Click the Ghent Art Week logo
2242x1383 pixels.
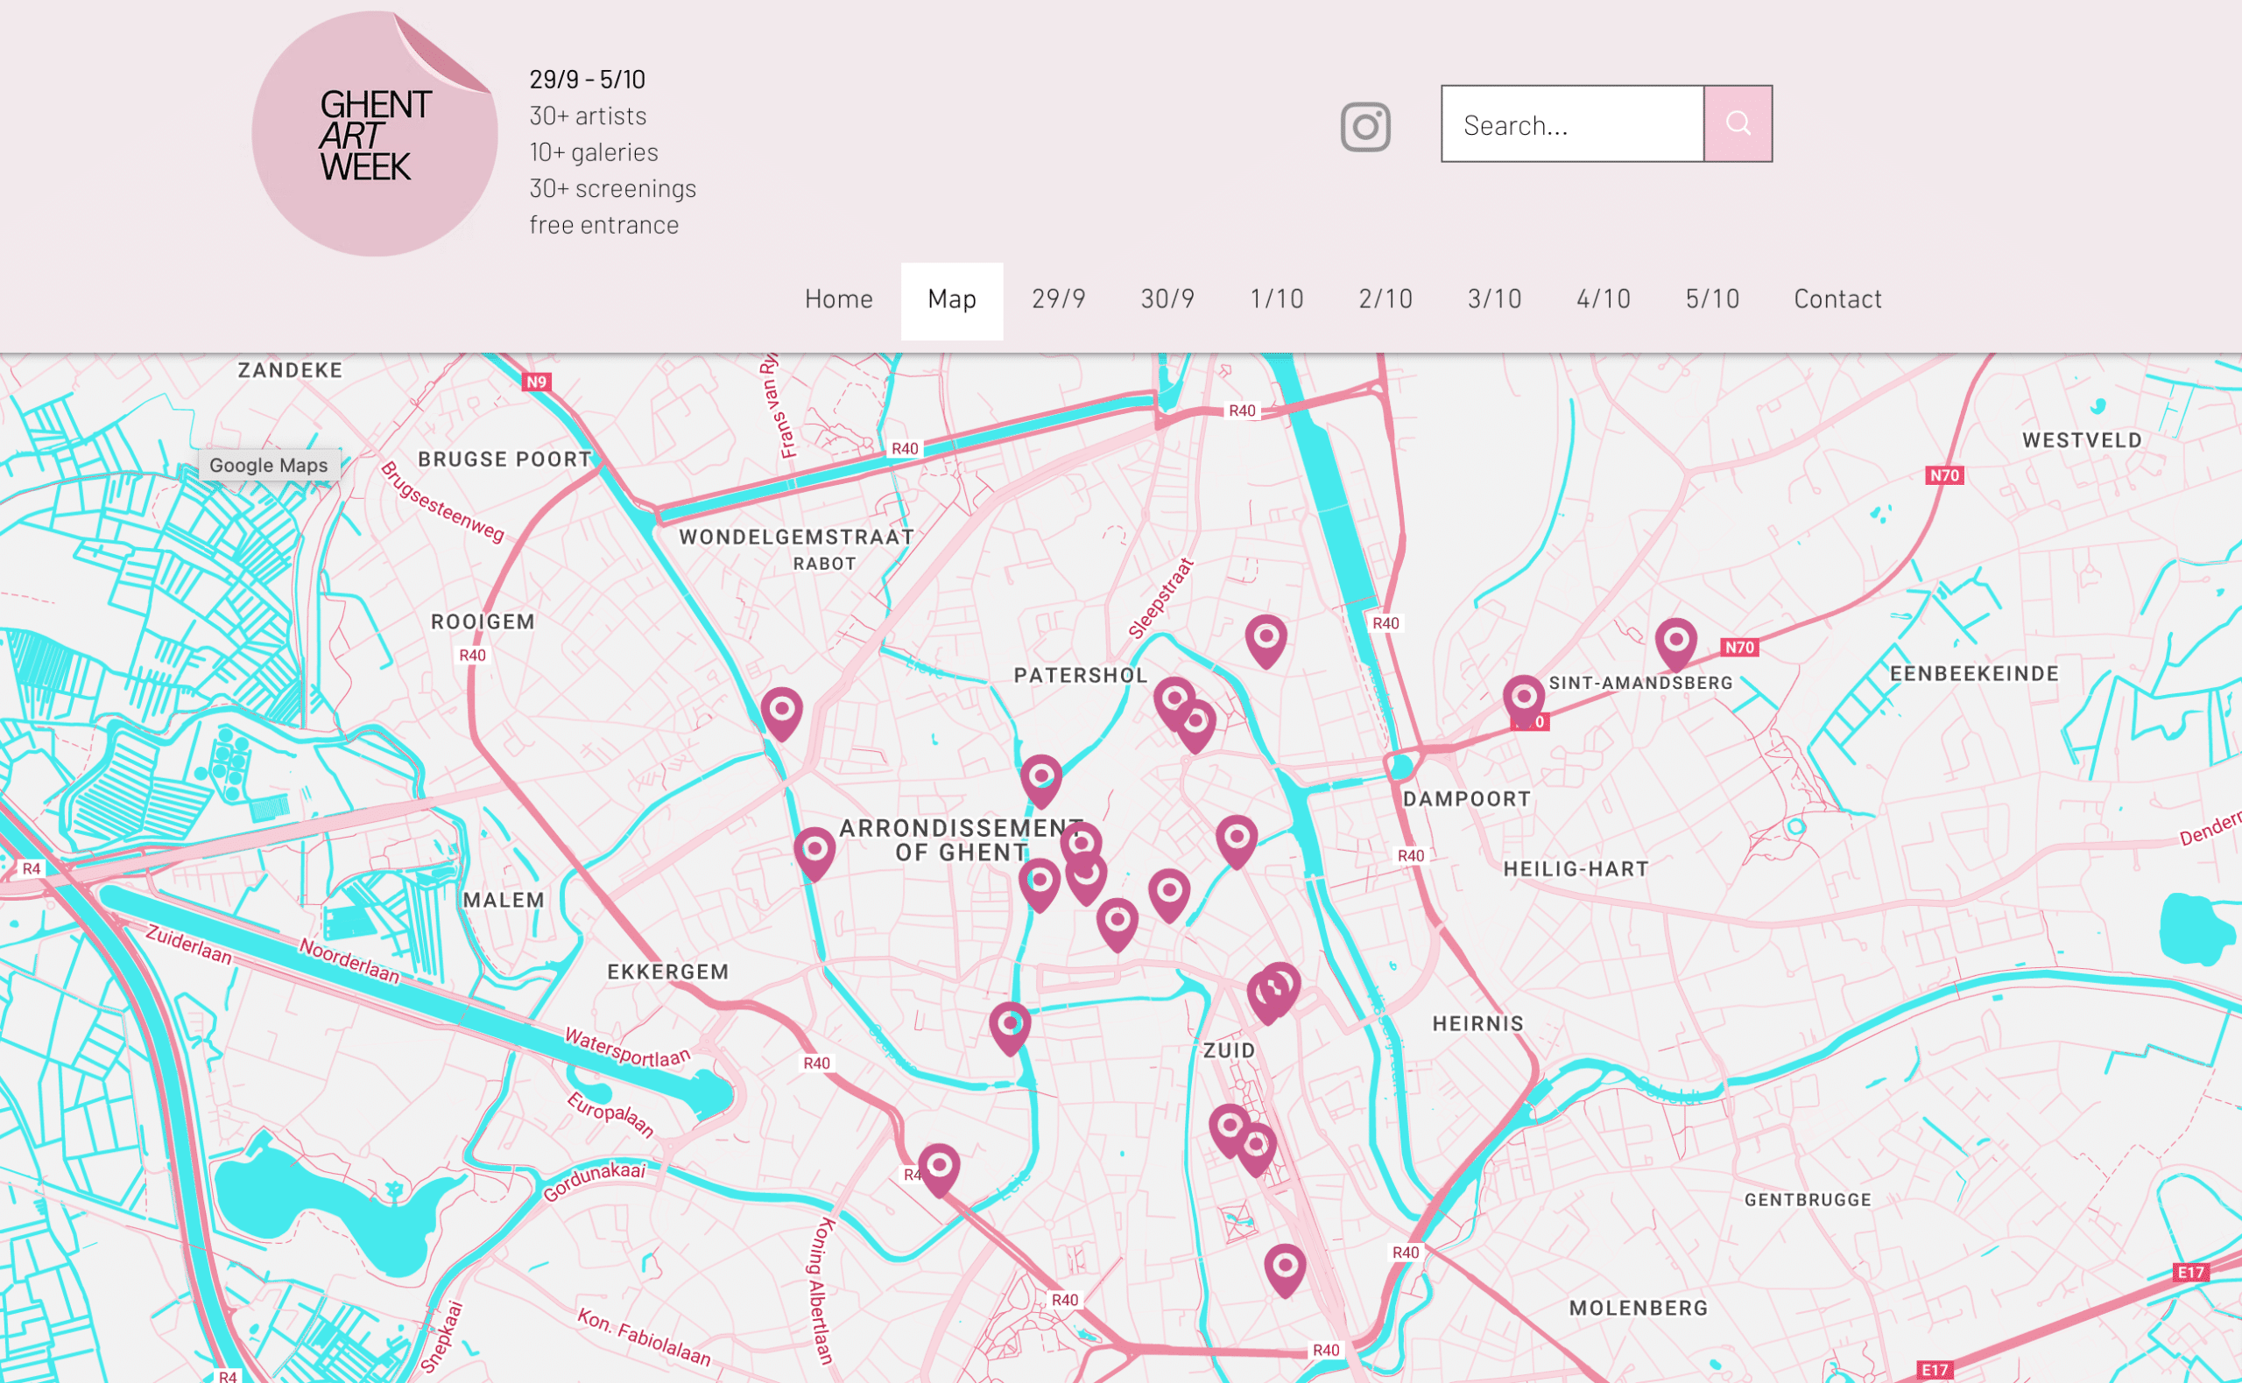pos(375,134)
